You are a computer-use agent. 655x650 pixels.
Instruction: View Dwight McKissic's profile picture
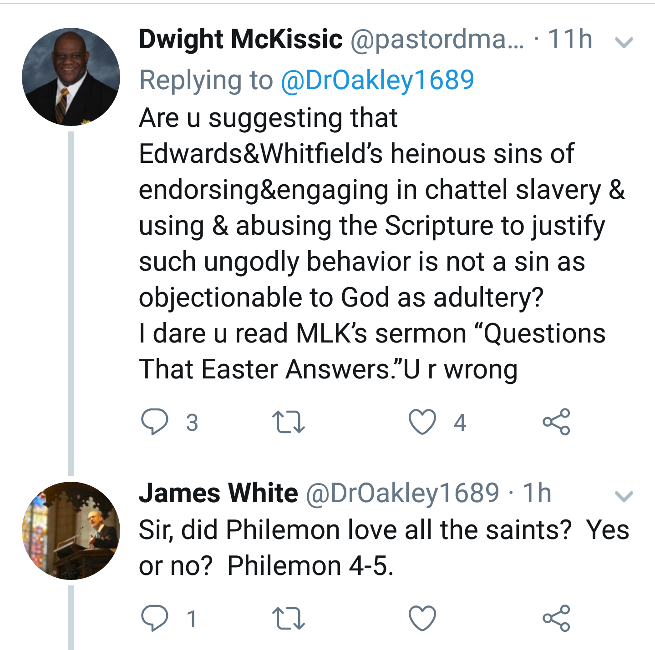click(71, 77)
